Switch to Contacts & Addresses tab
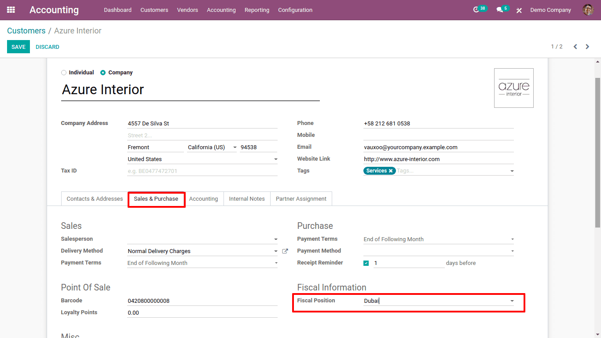This screenshot has height=338, width=601. click(95, 199)
